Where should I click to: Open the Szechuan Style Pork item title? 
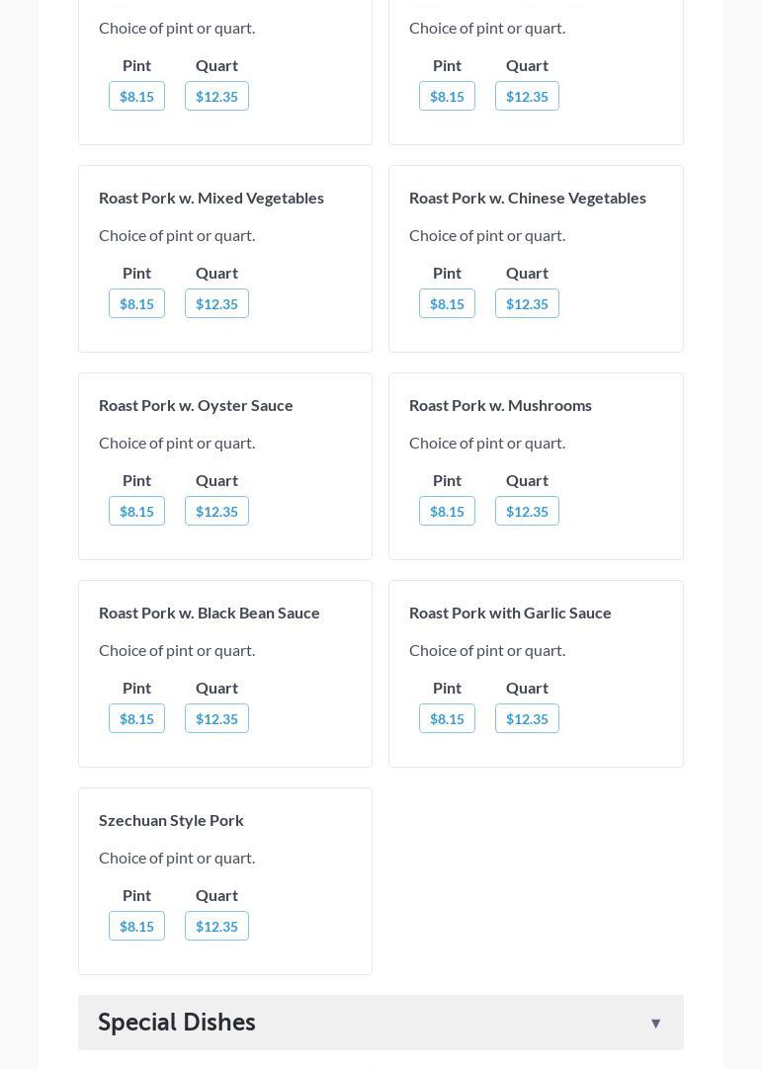171,820
